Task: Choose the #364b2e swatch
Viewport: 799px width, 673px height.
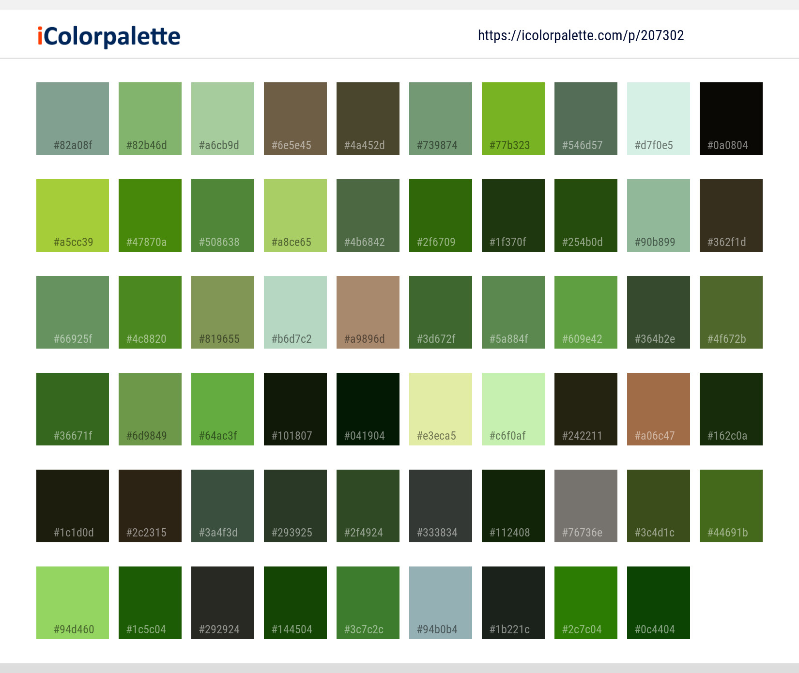Action: 659,312
